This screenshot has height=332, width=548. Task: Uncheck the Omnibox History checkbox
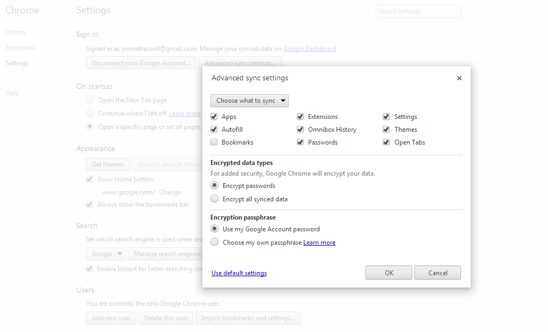point(301,130)
